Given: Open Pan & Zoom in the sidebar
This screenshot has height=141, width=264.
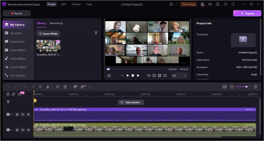Looking at the screenshot, I should [x=18, y=76].
